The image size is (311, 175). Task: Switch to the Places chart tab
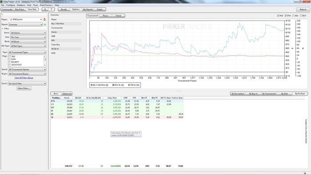pos(106,16)
